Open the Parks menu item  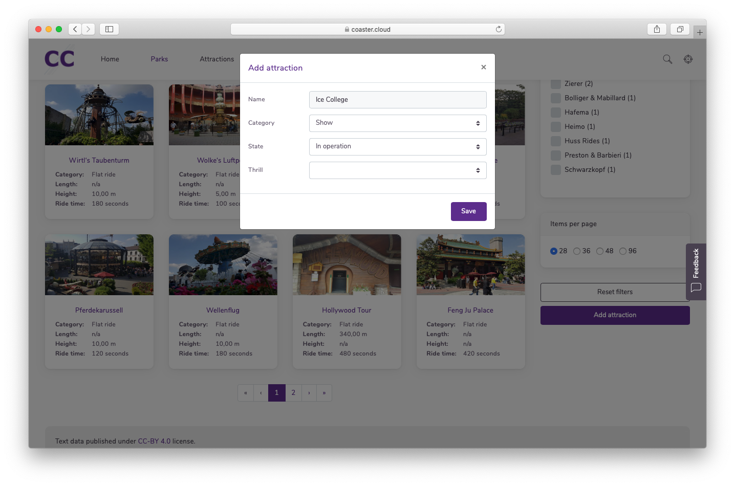159,59
